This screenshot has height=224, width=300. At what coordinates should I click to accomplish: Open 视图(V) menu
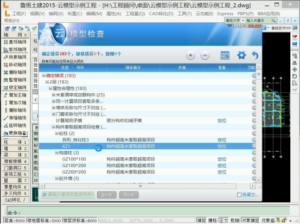coord(37,14)
